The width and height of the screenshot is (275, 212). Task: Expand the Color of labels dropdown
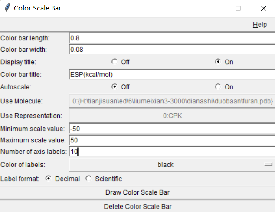[x=172, y=165]
